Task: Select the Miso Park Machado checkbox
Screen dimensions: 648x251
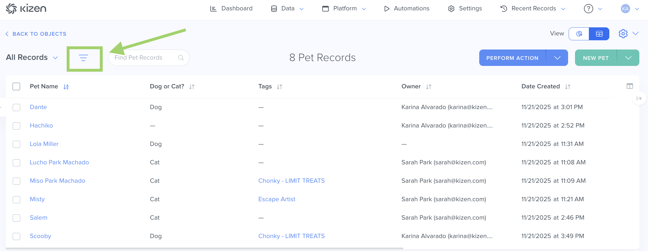Action: (x=16, y=181)
